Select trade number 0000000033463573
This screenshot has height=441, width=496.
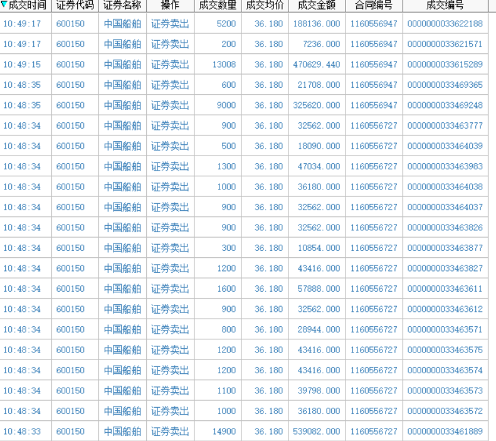coord(445,391)
